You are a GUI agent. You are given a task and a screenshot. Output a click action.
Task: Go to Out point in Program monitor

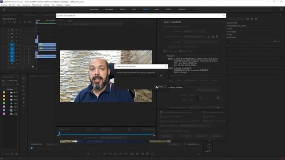126,154
